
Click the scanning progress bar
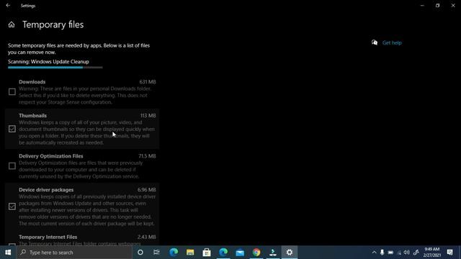pyautogui.click(x=55, y=68)
